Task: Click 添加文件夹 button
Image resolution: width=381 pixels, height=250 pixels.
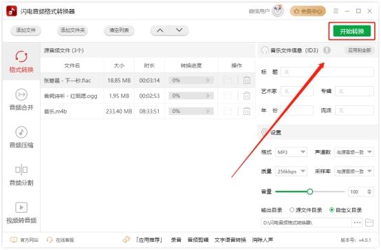Action: (x=72, y=30)
